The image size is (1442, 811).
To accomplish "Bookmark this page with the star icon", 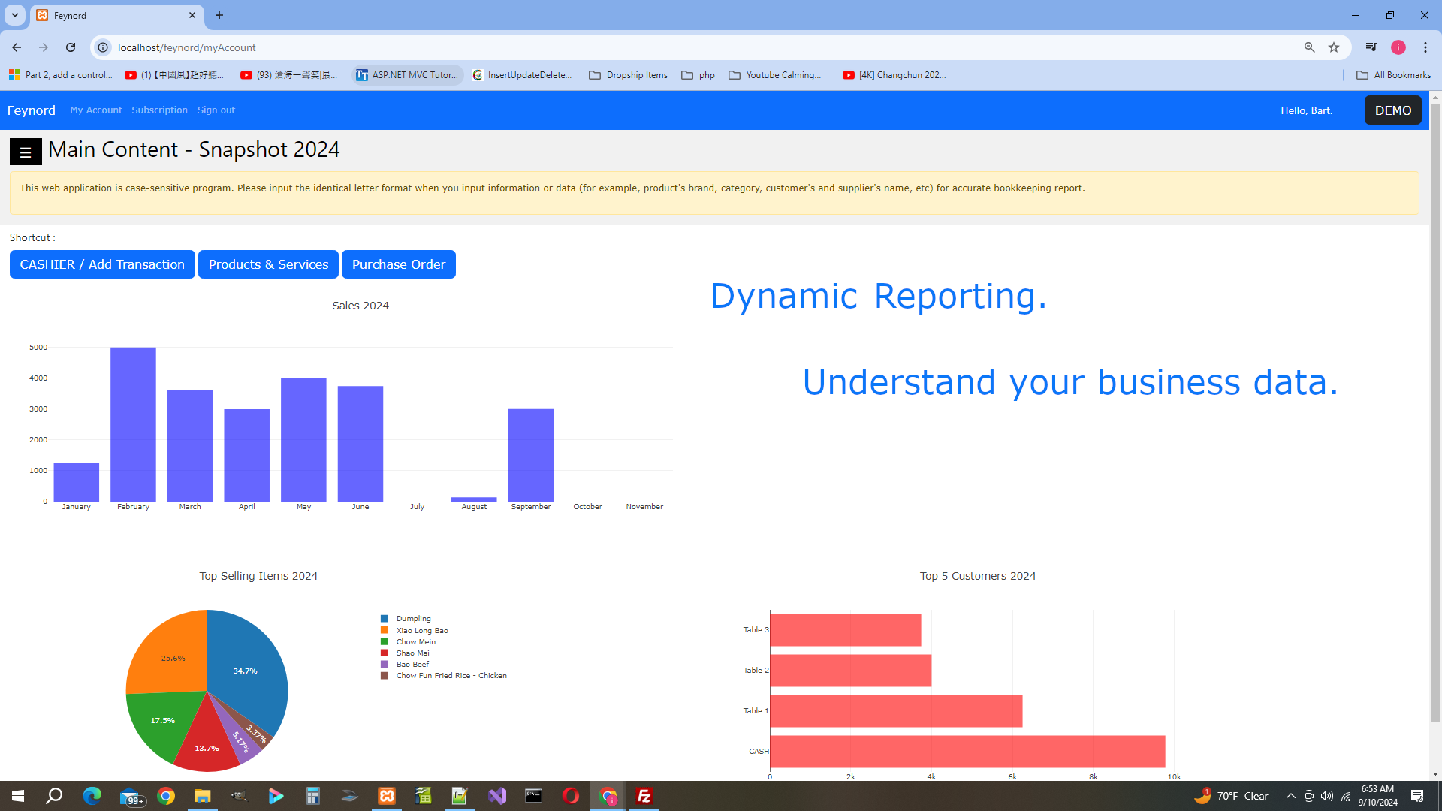I will coord(1334,47).
